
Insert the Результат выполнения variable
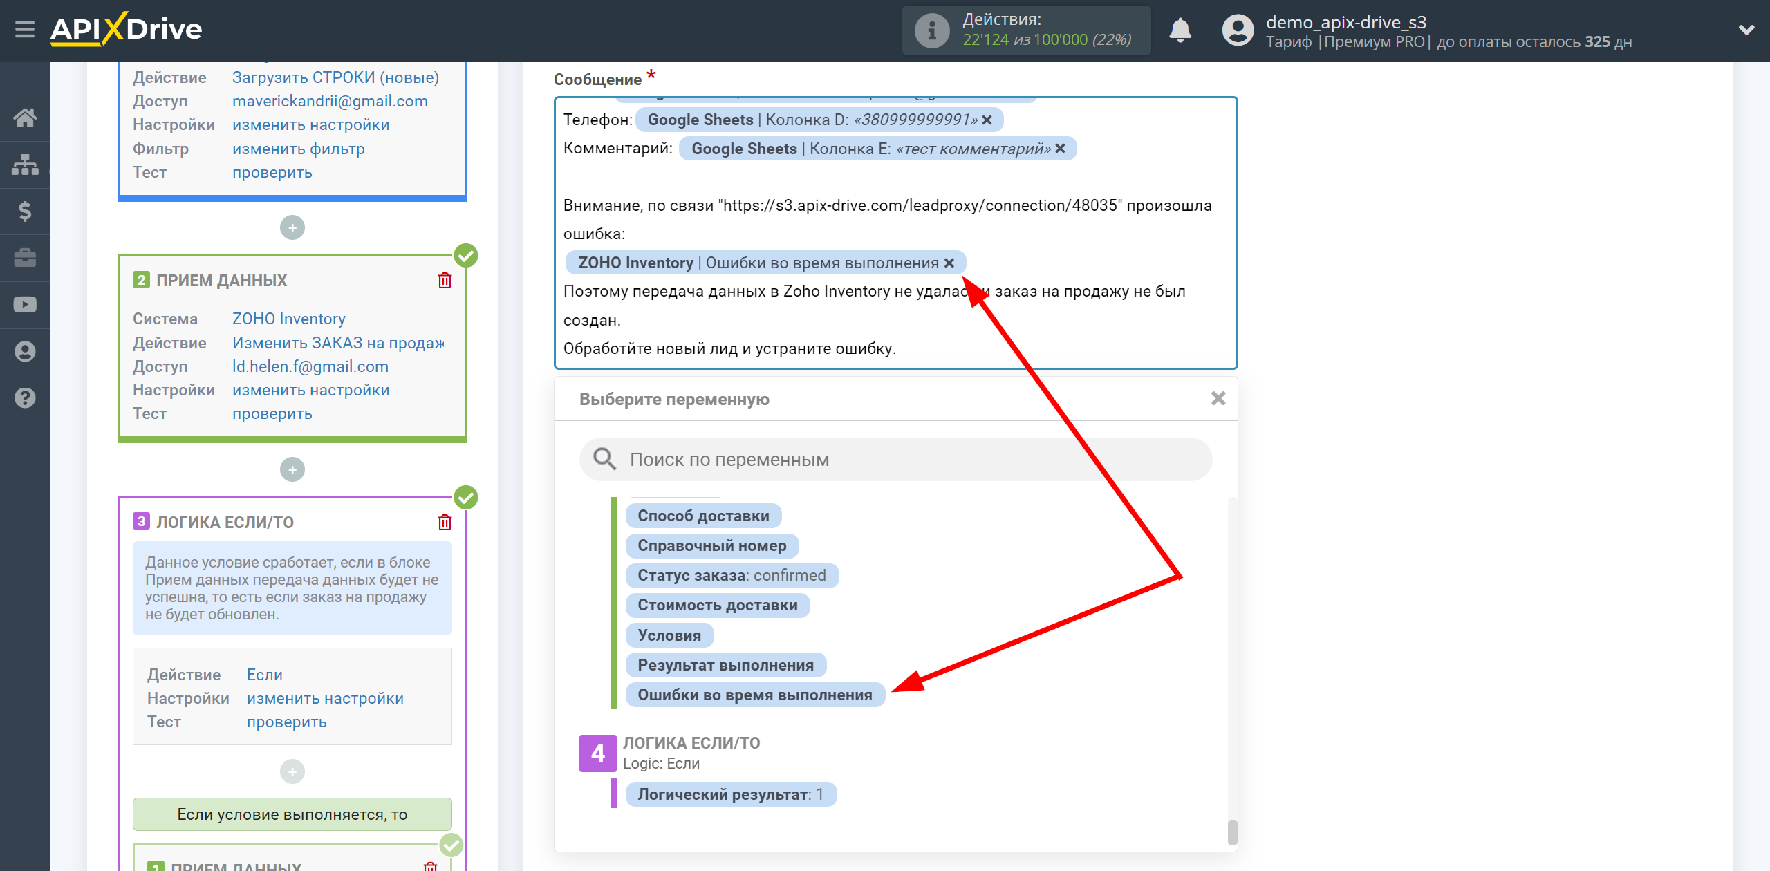pyautogui.click(x=725, y=665)
